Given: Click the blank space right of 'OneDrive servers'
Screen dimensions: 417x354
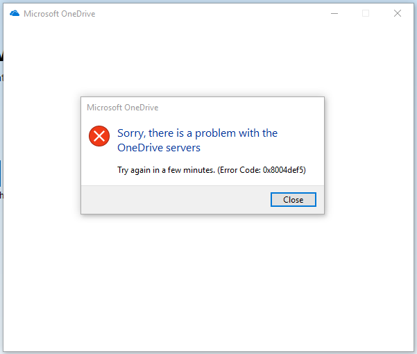Looking at the screenshot, I should click(261, 148).
